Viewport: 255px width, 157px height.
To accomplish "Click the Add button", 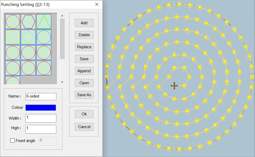I will [x=84, y=23].
